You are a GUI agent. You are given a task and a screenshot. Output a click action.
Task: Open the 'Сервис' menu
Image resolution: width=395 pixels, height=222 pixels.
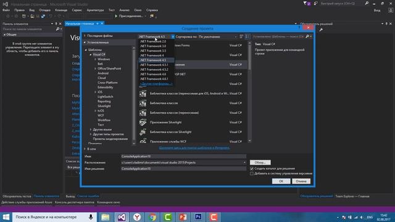point(77,10)
